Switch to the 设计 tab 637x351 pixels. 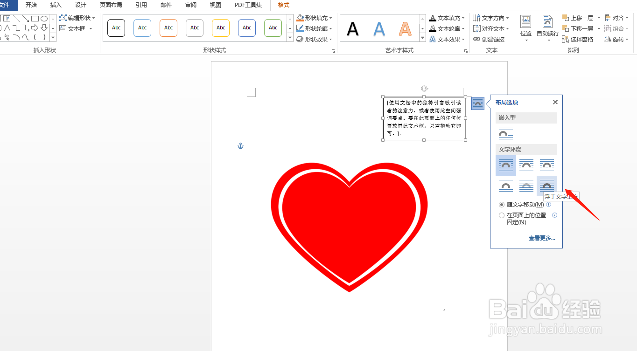click(81, 5)
